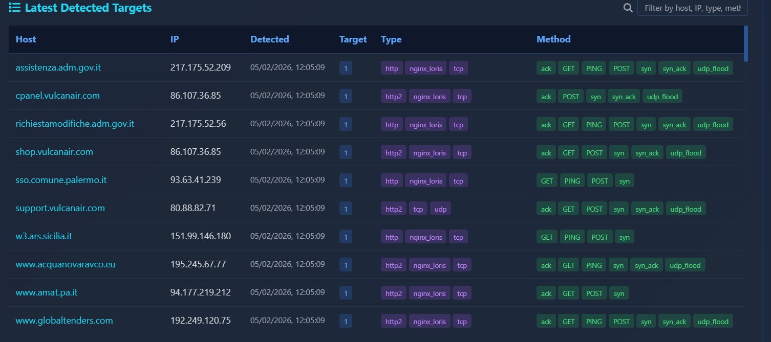The height and width of the screenshot is (342, 771).
Task: Click the vertical scrollbar of the targets table
Action: (746, 43)
